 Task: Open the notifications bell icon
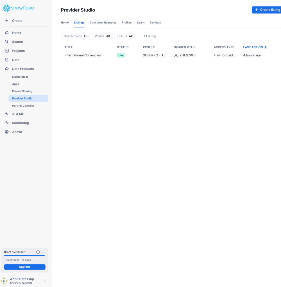coord(45,281)
